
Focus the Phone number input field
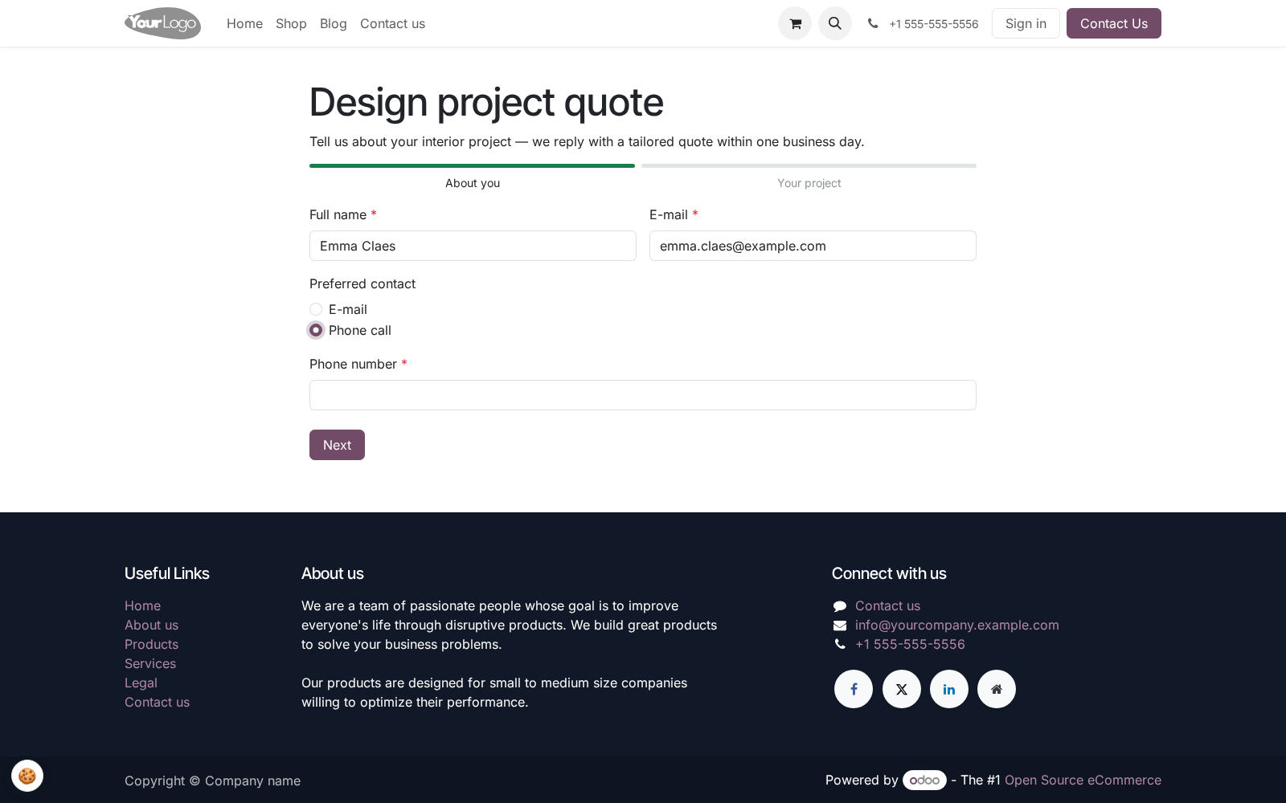[x=643, y=395]
